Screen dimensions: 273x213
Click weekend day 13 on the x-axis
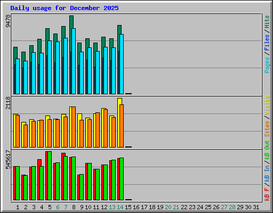[112, 207]
